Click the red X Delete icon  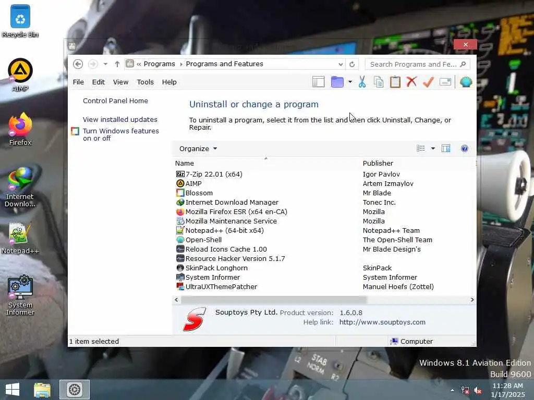point(412,82)
